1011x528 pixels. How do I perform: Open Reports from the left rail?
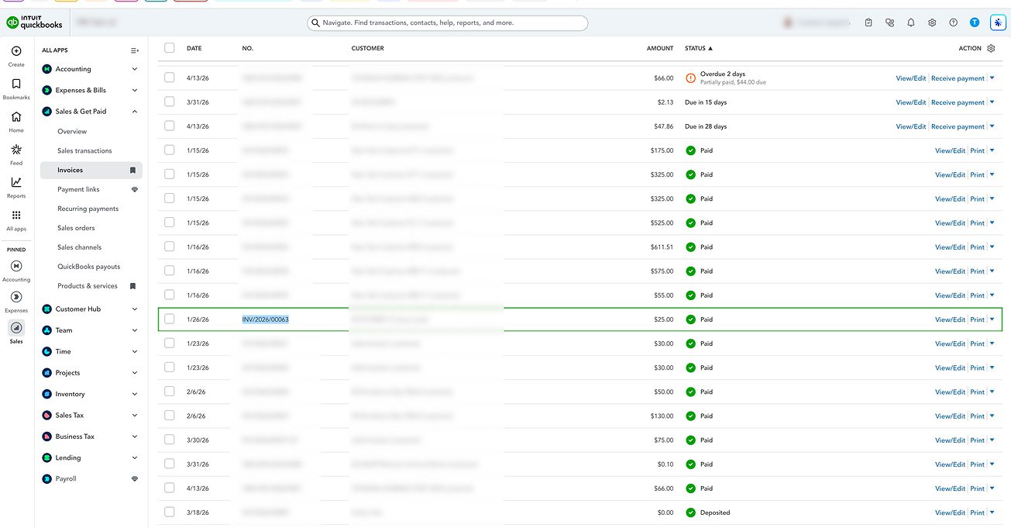coord(16,182)
